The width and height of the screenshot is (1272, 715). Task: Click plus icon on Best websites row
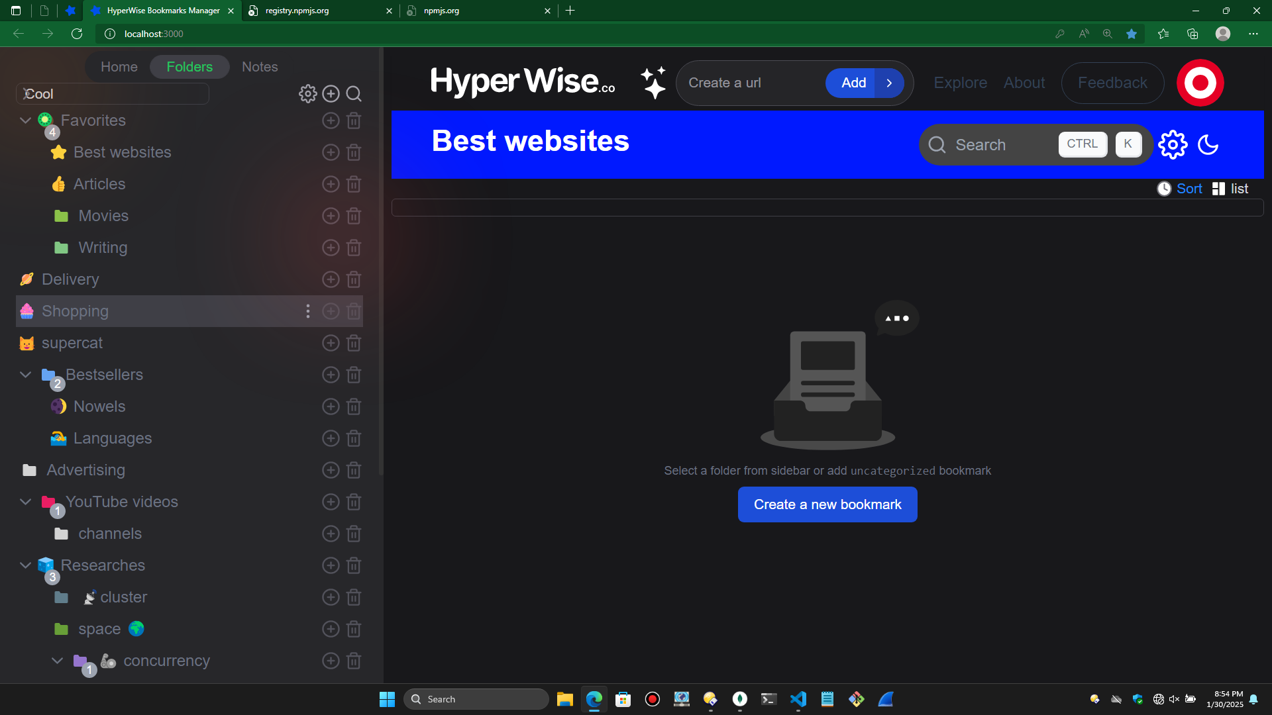[x=331, y=152]
